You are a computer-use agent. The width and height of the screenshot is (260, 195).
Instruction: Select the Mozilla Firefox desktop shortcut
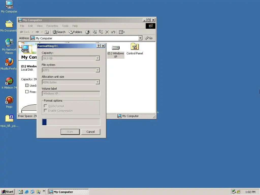tap(9, 64)
